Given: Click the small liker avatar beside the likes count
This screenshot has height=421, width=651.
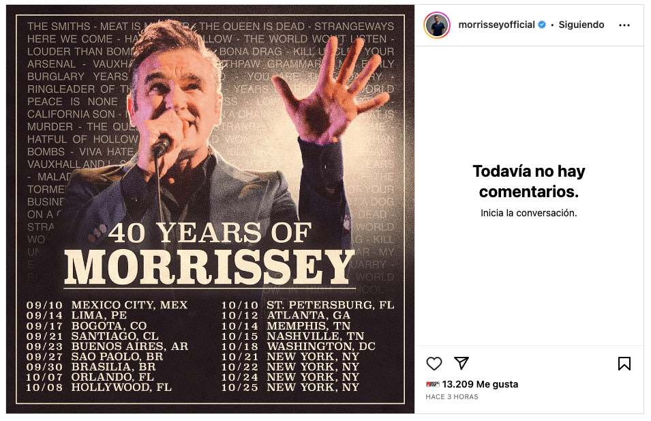Looking at the screenshot, I should coord(432,384).
